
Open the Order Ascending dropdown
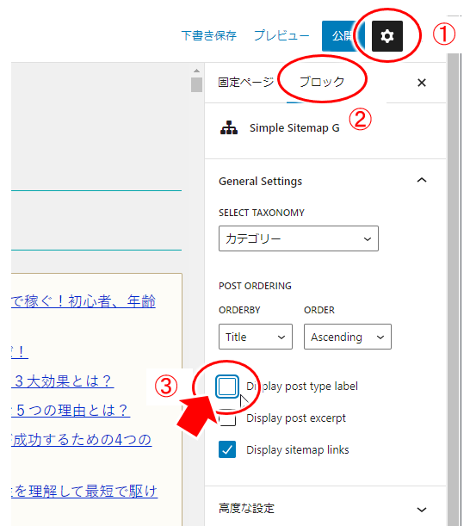pyautogui.click(x=348, y=337)
